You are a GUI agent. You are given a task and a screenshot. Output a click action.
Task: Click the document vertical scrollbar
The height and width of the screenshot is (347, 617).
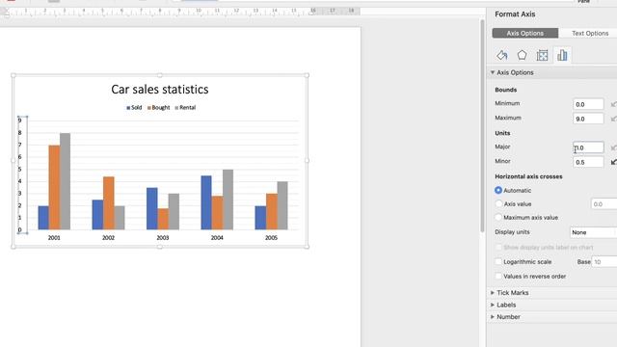click(x=482, y=126)
